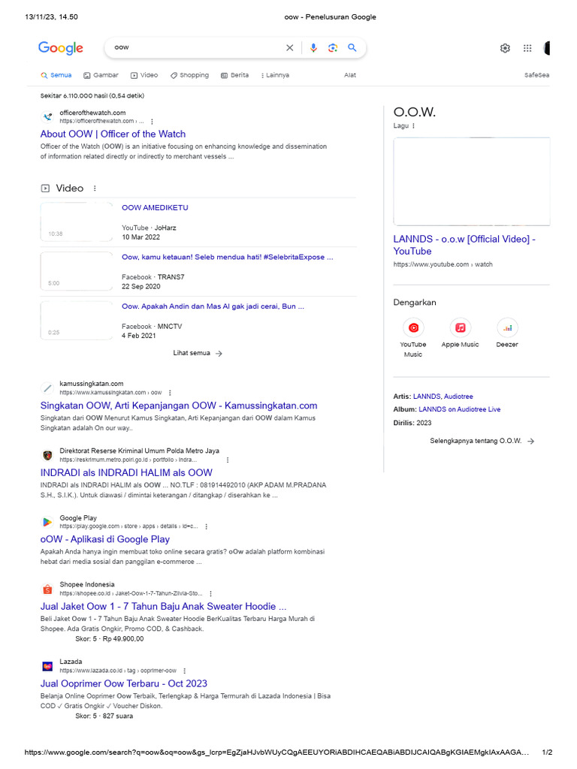Open INDRADI als INDRADI HALIM result

pyautogui.click(x=126, y=473)
